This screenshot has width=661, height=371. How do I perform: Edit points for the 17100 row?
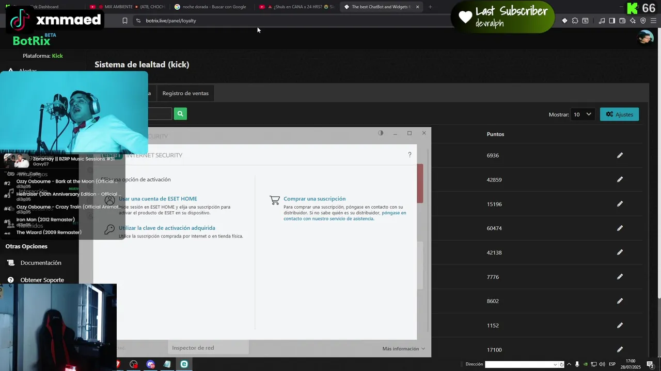click(x=620, y=349)
